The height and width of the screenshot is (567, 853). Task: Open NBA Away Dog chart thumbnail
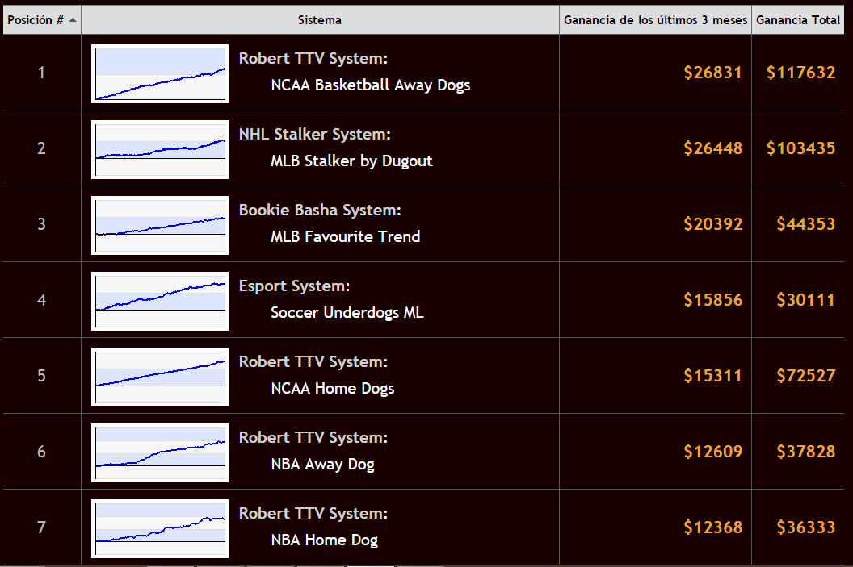pos(160,452)
